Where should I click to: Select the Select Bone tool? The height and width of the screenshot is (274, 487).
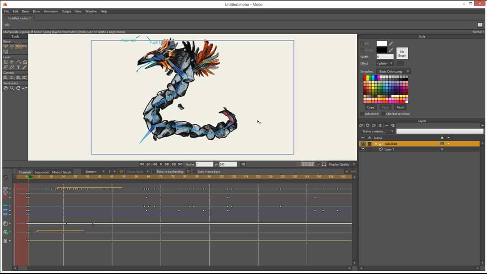tap(6, 46)
